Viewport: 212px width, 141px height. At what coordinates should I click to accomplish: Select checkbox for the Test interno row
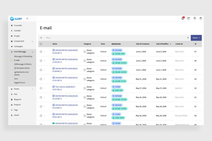tap(41, 88)
